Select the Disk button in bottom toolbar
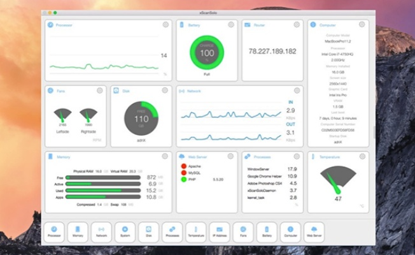This screenshot has height=255, width=415. click(148, 231)
